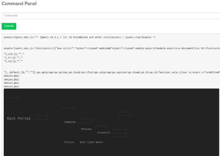The image size is (220, 156).
Task: Click the first denied.php output line
Action: (x=12, y=76)
